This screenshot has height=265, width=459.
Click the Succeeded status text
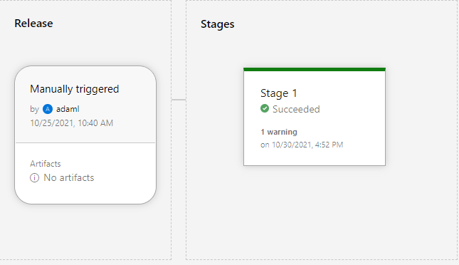click(x=296, y=109)
